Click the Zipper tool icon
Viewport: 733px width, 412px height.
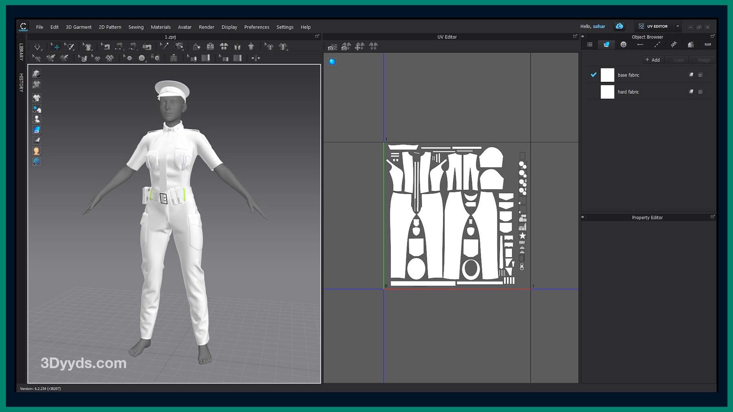173,58
